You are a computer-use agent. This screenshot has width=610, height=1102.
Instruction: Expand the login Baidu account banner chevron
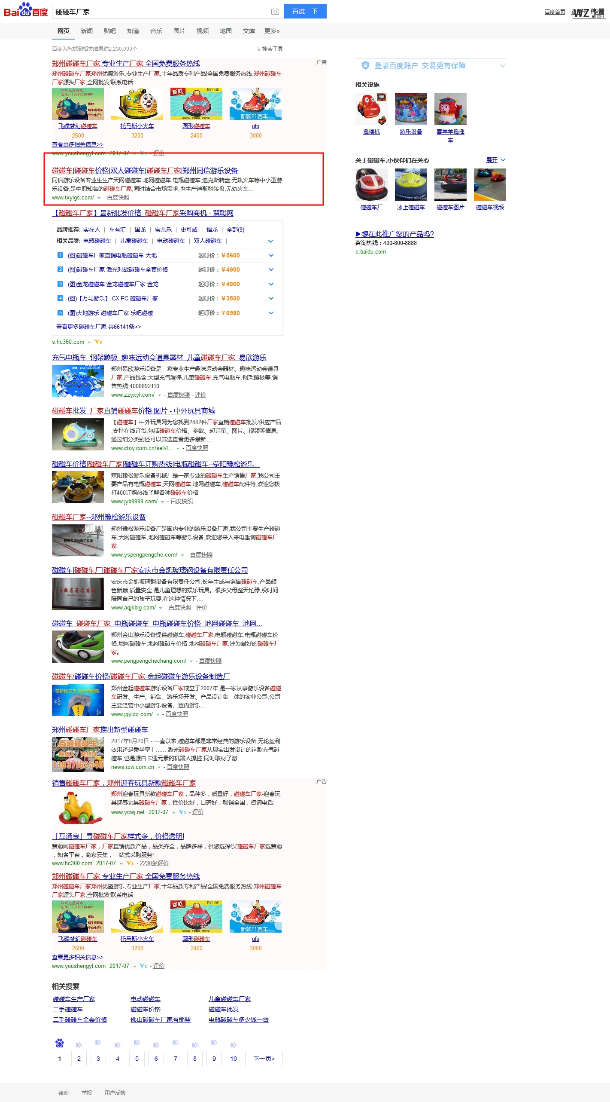[x=503, y=66]
